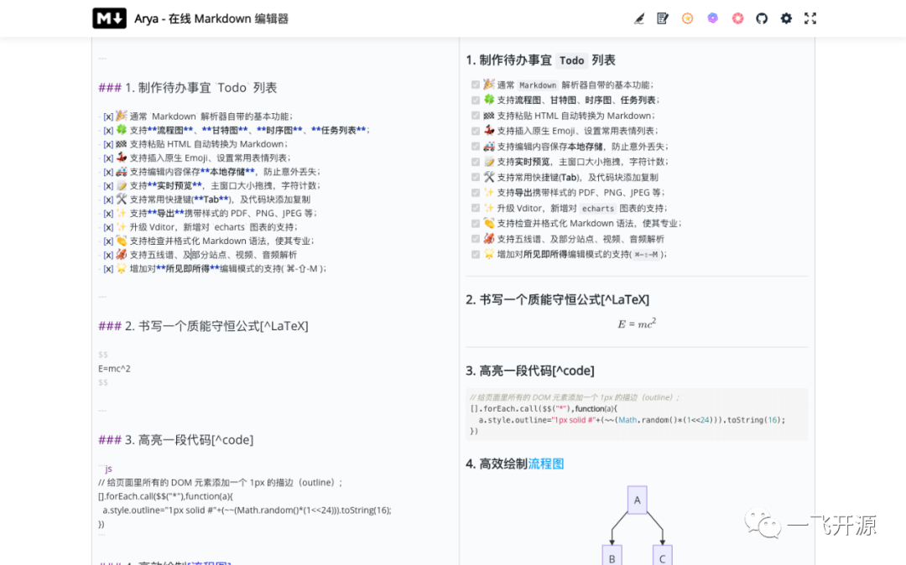Viewport: 906px width, 565px height.
Task: Click flowchart node B in the preview
Action: tap(612, 555)
